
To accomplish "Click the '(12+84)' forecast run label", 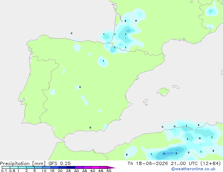I will coord(210,164).
